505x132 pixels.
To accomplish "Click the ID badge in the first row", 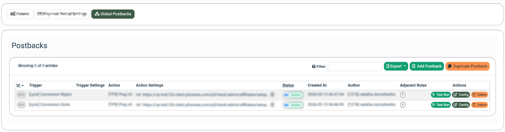I will pos(21,95).
